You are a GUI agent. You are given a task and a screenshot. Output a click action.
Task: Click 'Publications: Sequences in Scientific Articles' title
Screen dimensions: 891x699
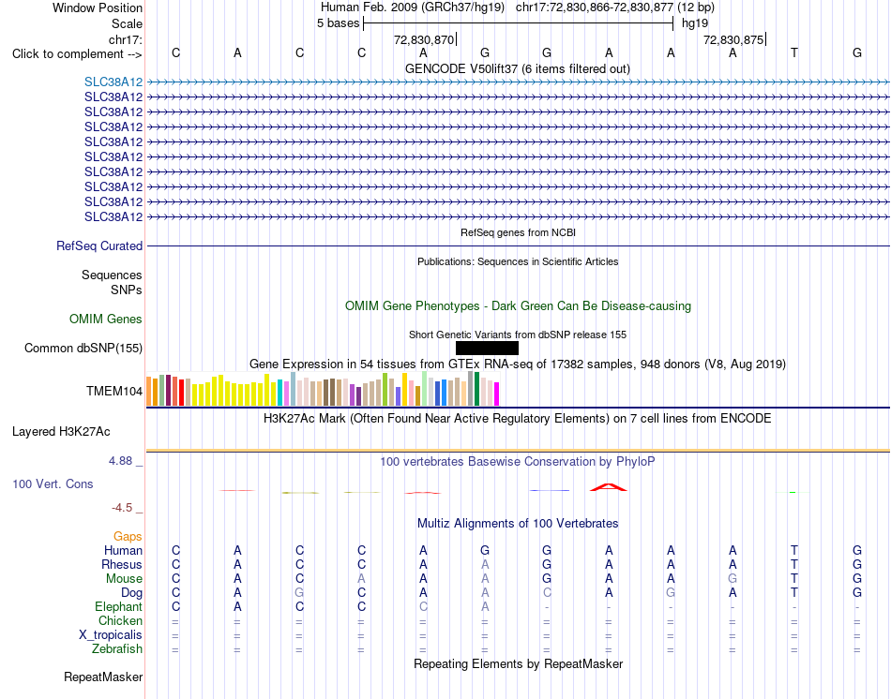tap(518, 261)
